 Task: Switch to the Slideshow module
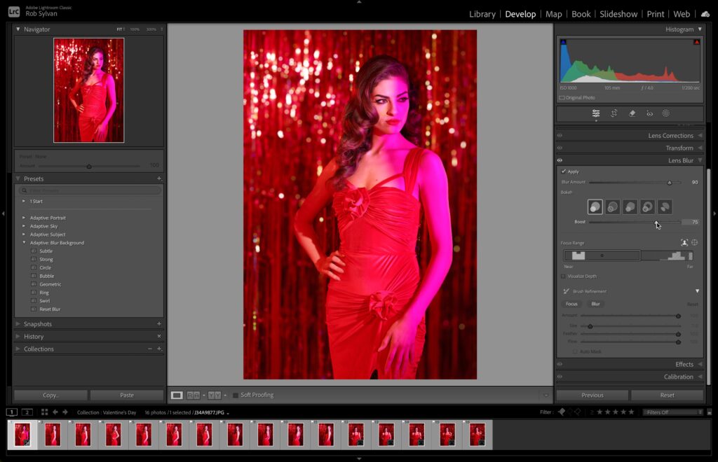coord(618,14)
